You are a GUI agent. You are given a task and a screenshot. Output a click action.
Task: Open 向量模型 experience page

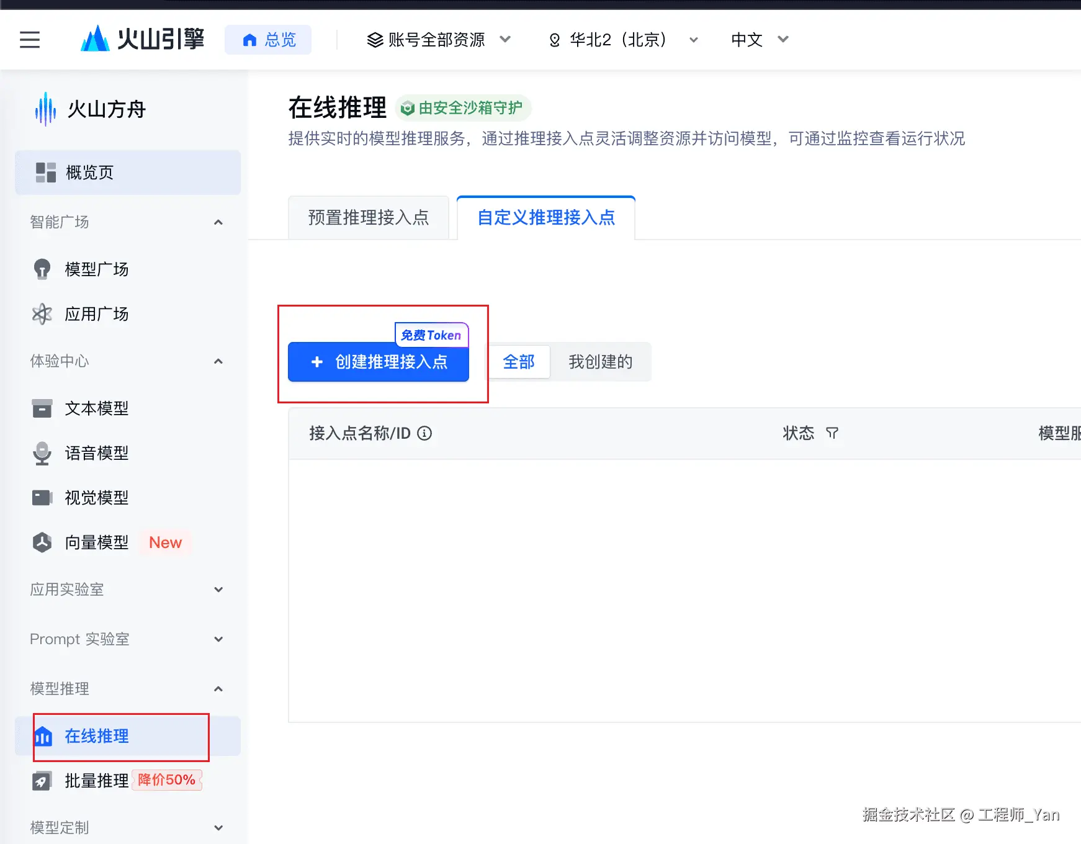[x=128, y=542]
